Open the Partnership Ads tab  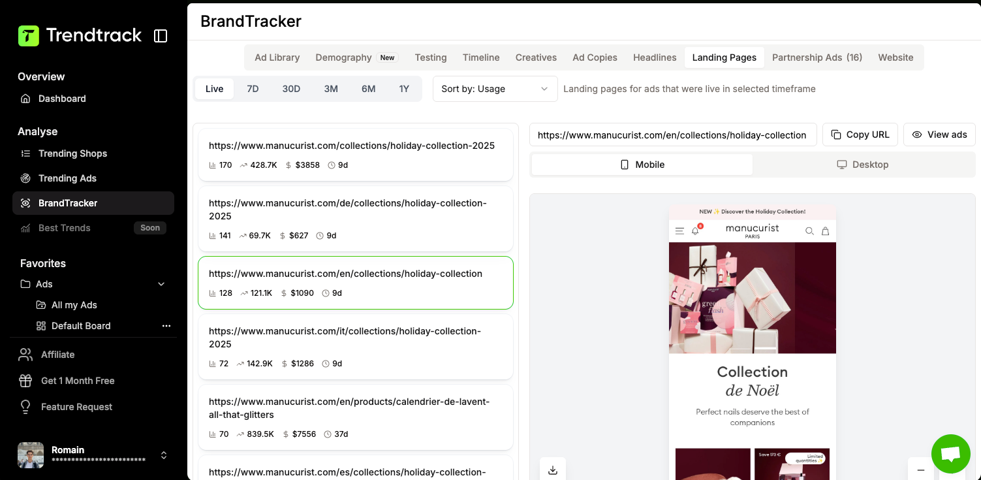(817, 57)
